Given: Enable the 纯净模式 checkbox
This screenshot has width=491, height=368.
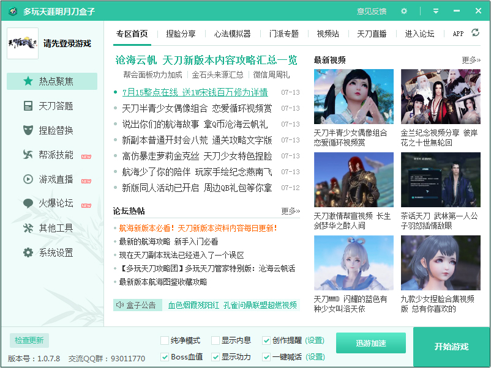Looking at the screenshot, I should click(x=165, y=340).
